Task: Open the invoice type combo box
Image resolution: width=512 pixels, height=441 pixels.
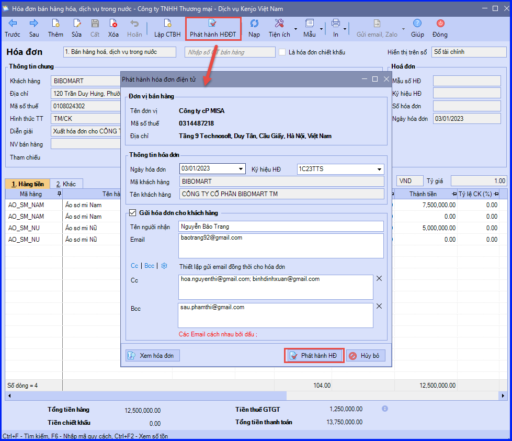Action: pyautogui.click(x=120, y=52)
